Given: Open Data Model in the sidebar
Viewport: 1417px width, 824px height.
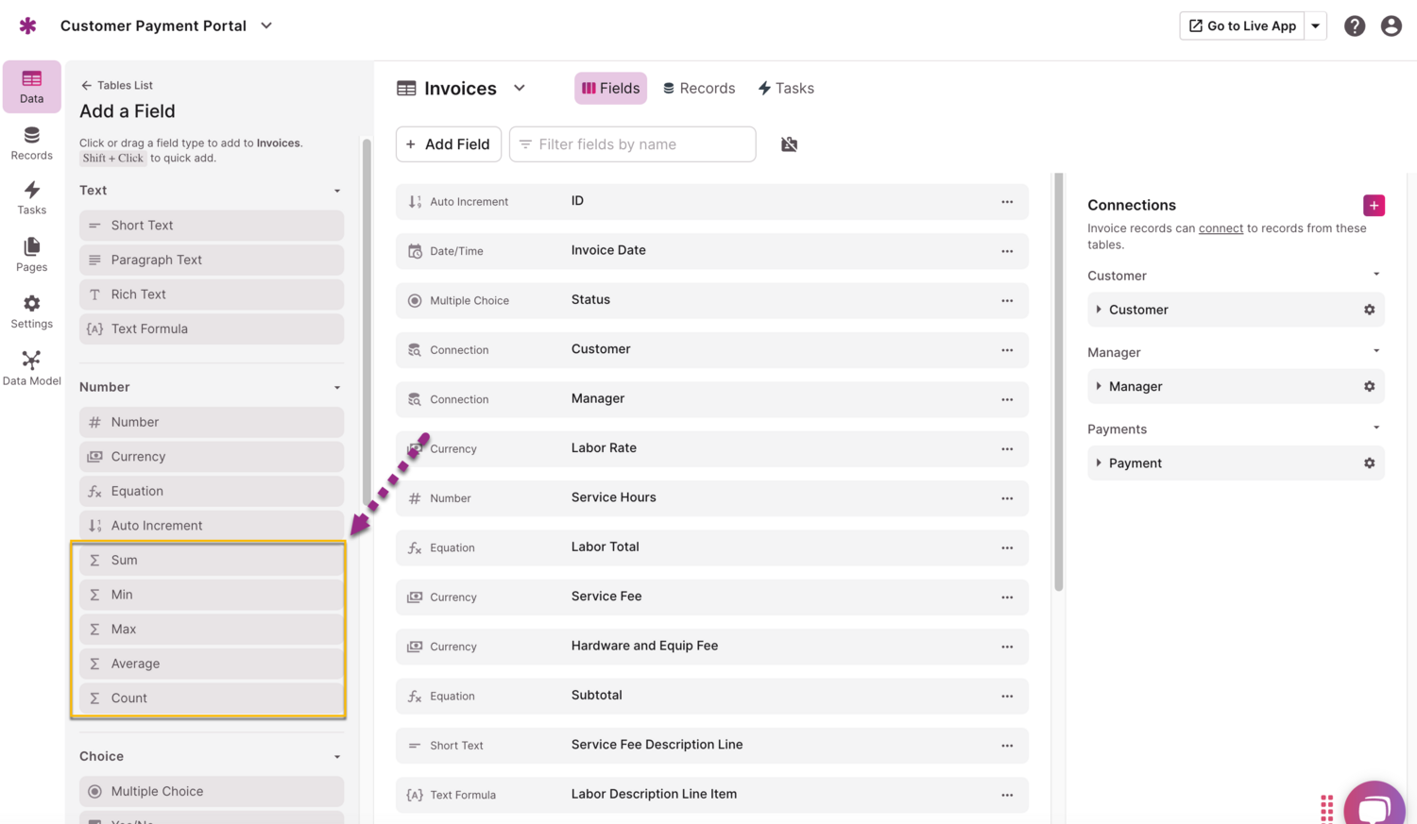Looking at the screenshot, I should tap(31, 368).
